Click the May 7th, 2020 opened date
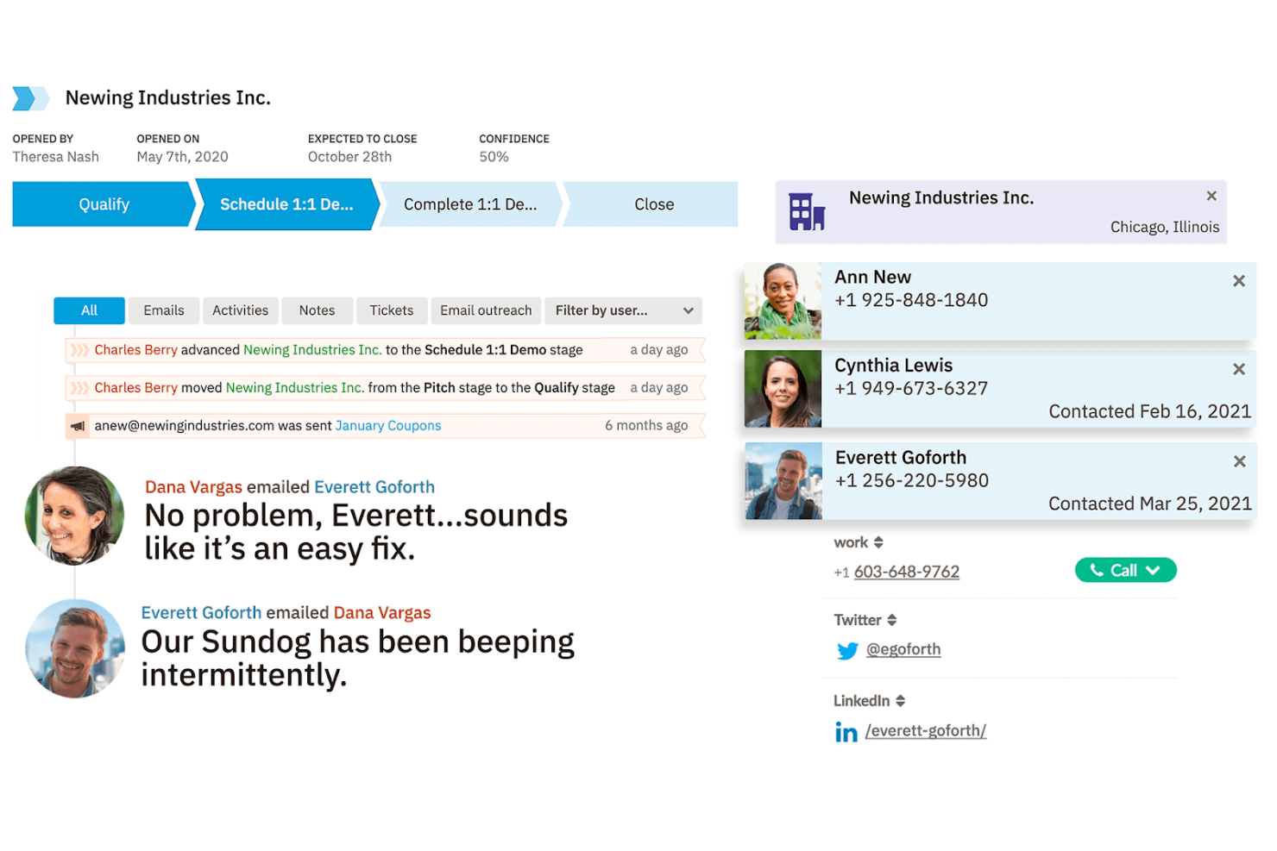This screenshot has width=1277, height=851. coord(182,157)
